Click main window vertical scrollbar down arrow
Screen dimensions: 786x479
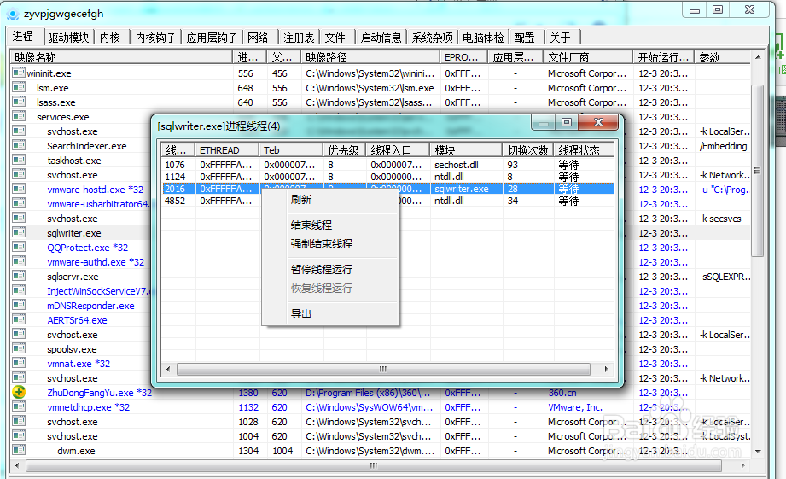tap(758, 451)
